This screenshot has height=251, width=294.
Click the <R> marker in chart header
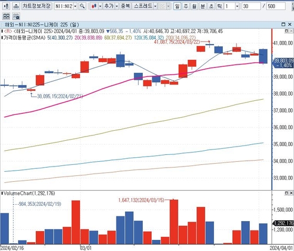point(8,31)
